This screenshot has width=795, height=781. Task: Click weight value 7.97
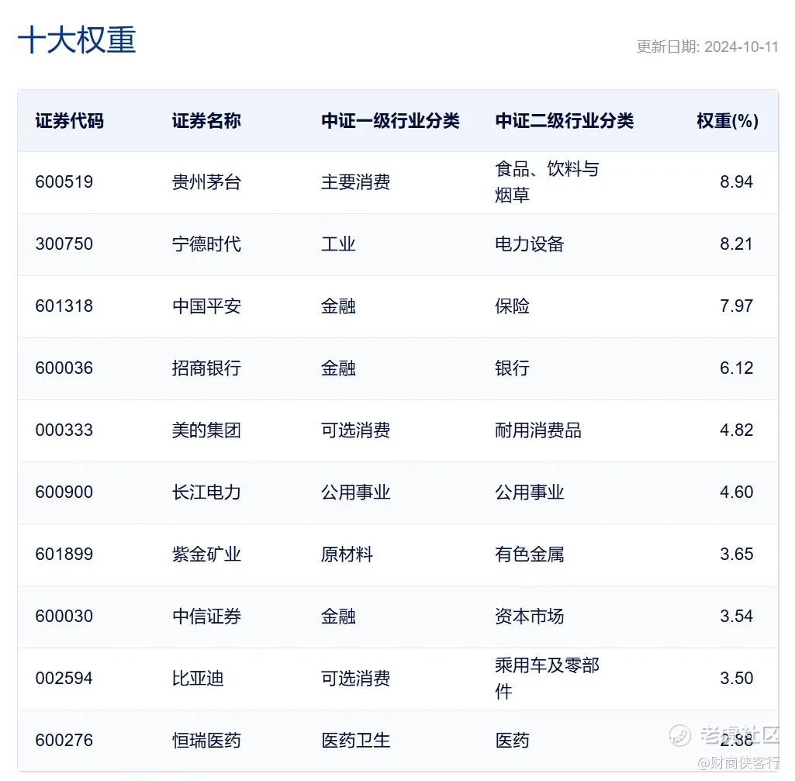737,306
